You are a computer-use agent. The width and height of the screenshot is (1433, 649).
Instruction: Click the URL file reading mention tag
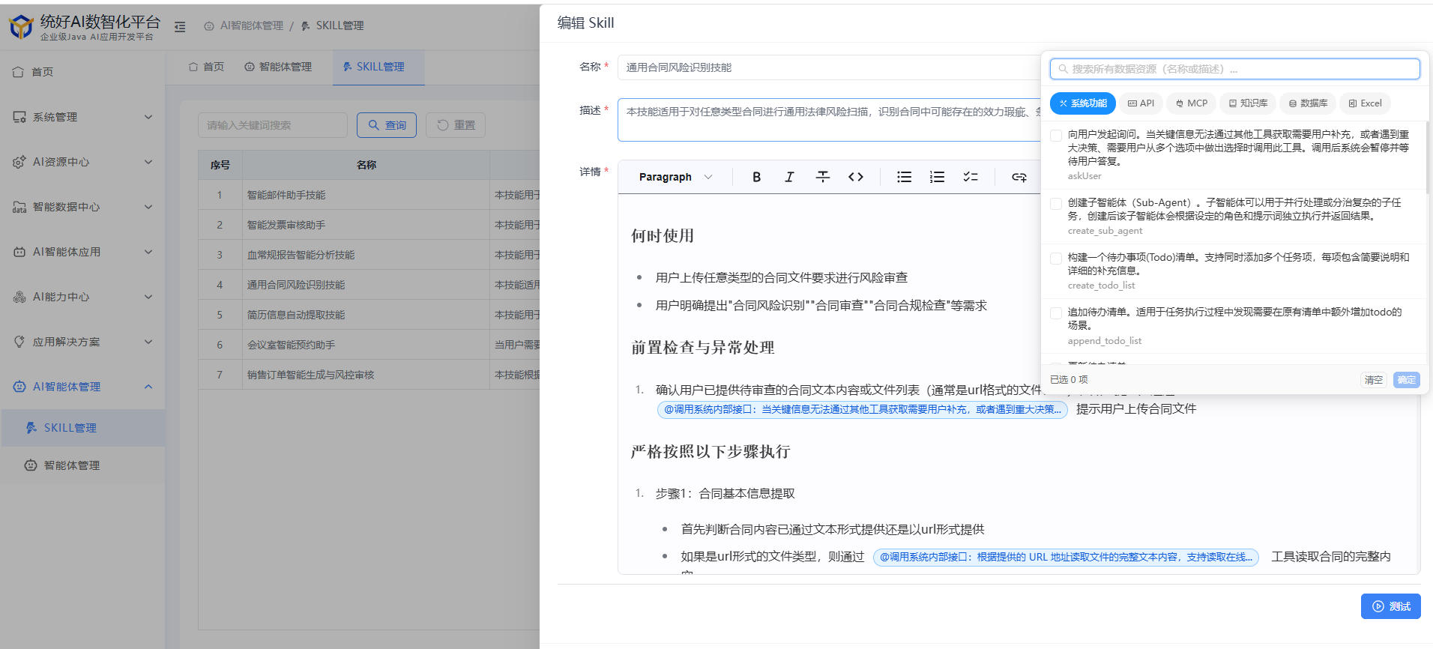tap(1066, 557)
